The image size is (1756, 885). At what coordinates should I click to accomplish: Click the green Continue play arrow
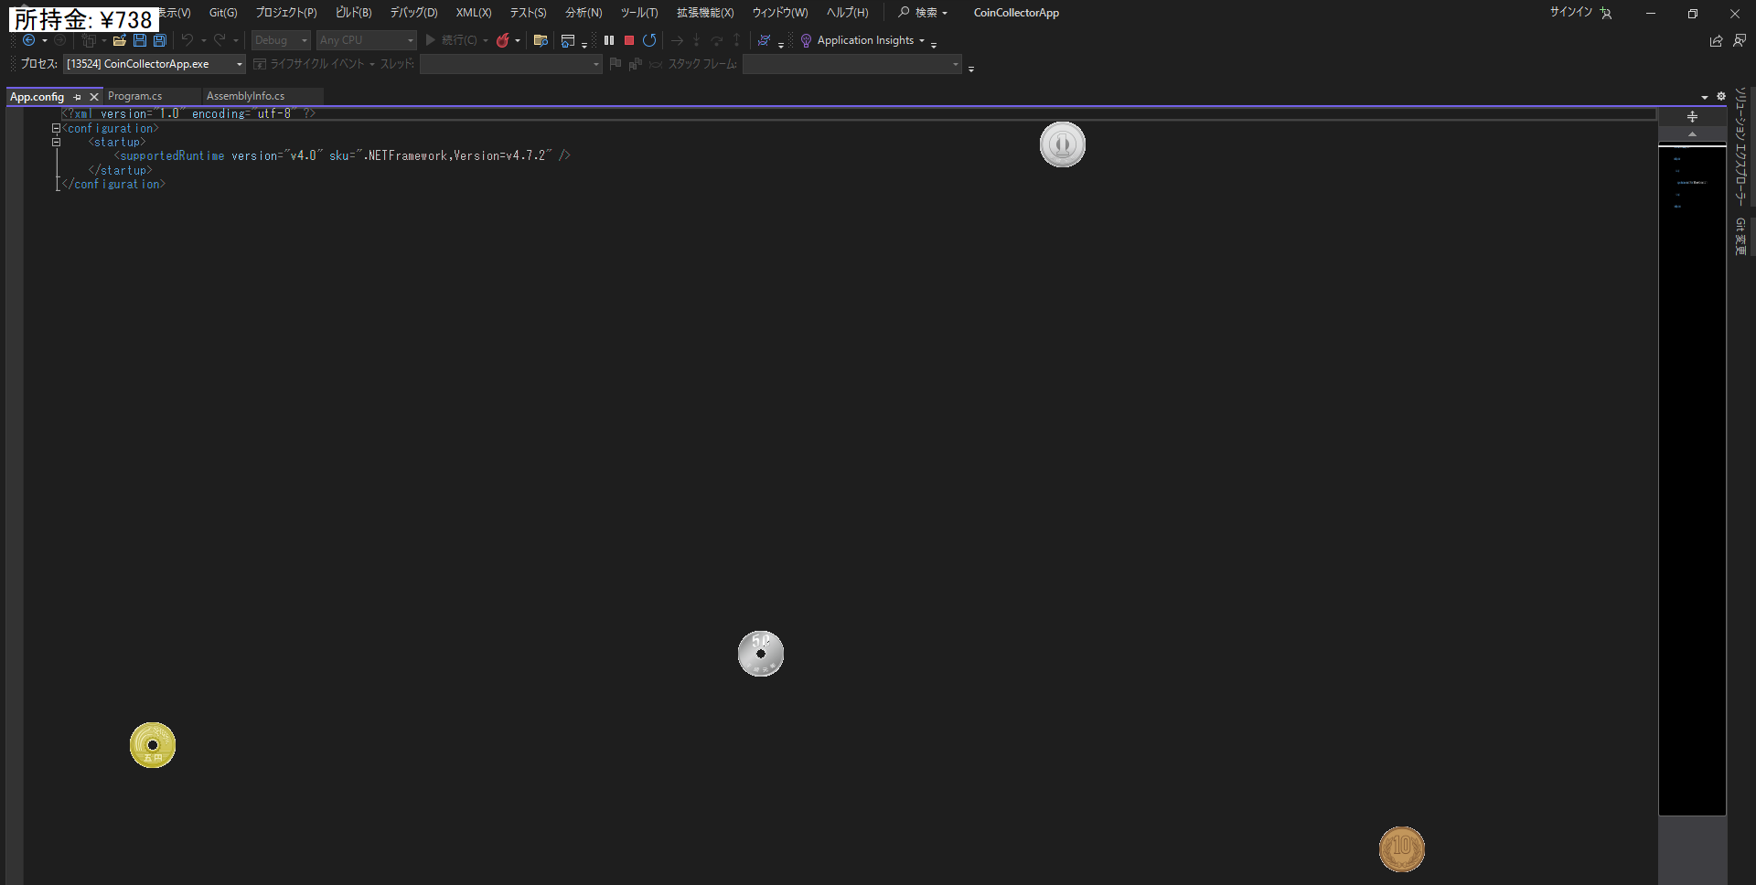pyautogui.click(x=431, y=40)
